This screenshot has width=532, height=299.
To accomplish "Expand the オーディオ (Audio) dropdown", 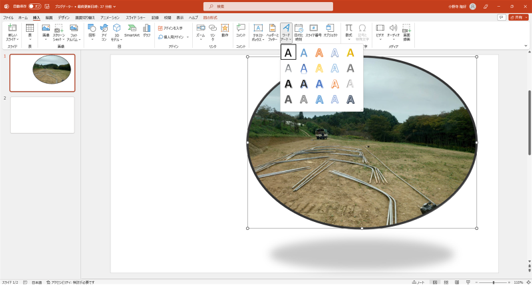I will tap(393, 31).
